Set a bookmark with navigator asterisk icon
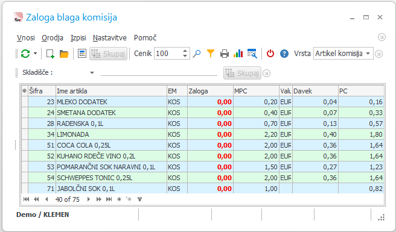This screenshot has width=396, height=232. [119, 199]
